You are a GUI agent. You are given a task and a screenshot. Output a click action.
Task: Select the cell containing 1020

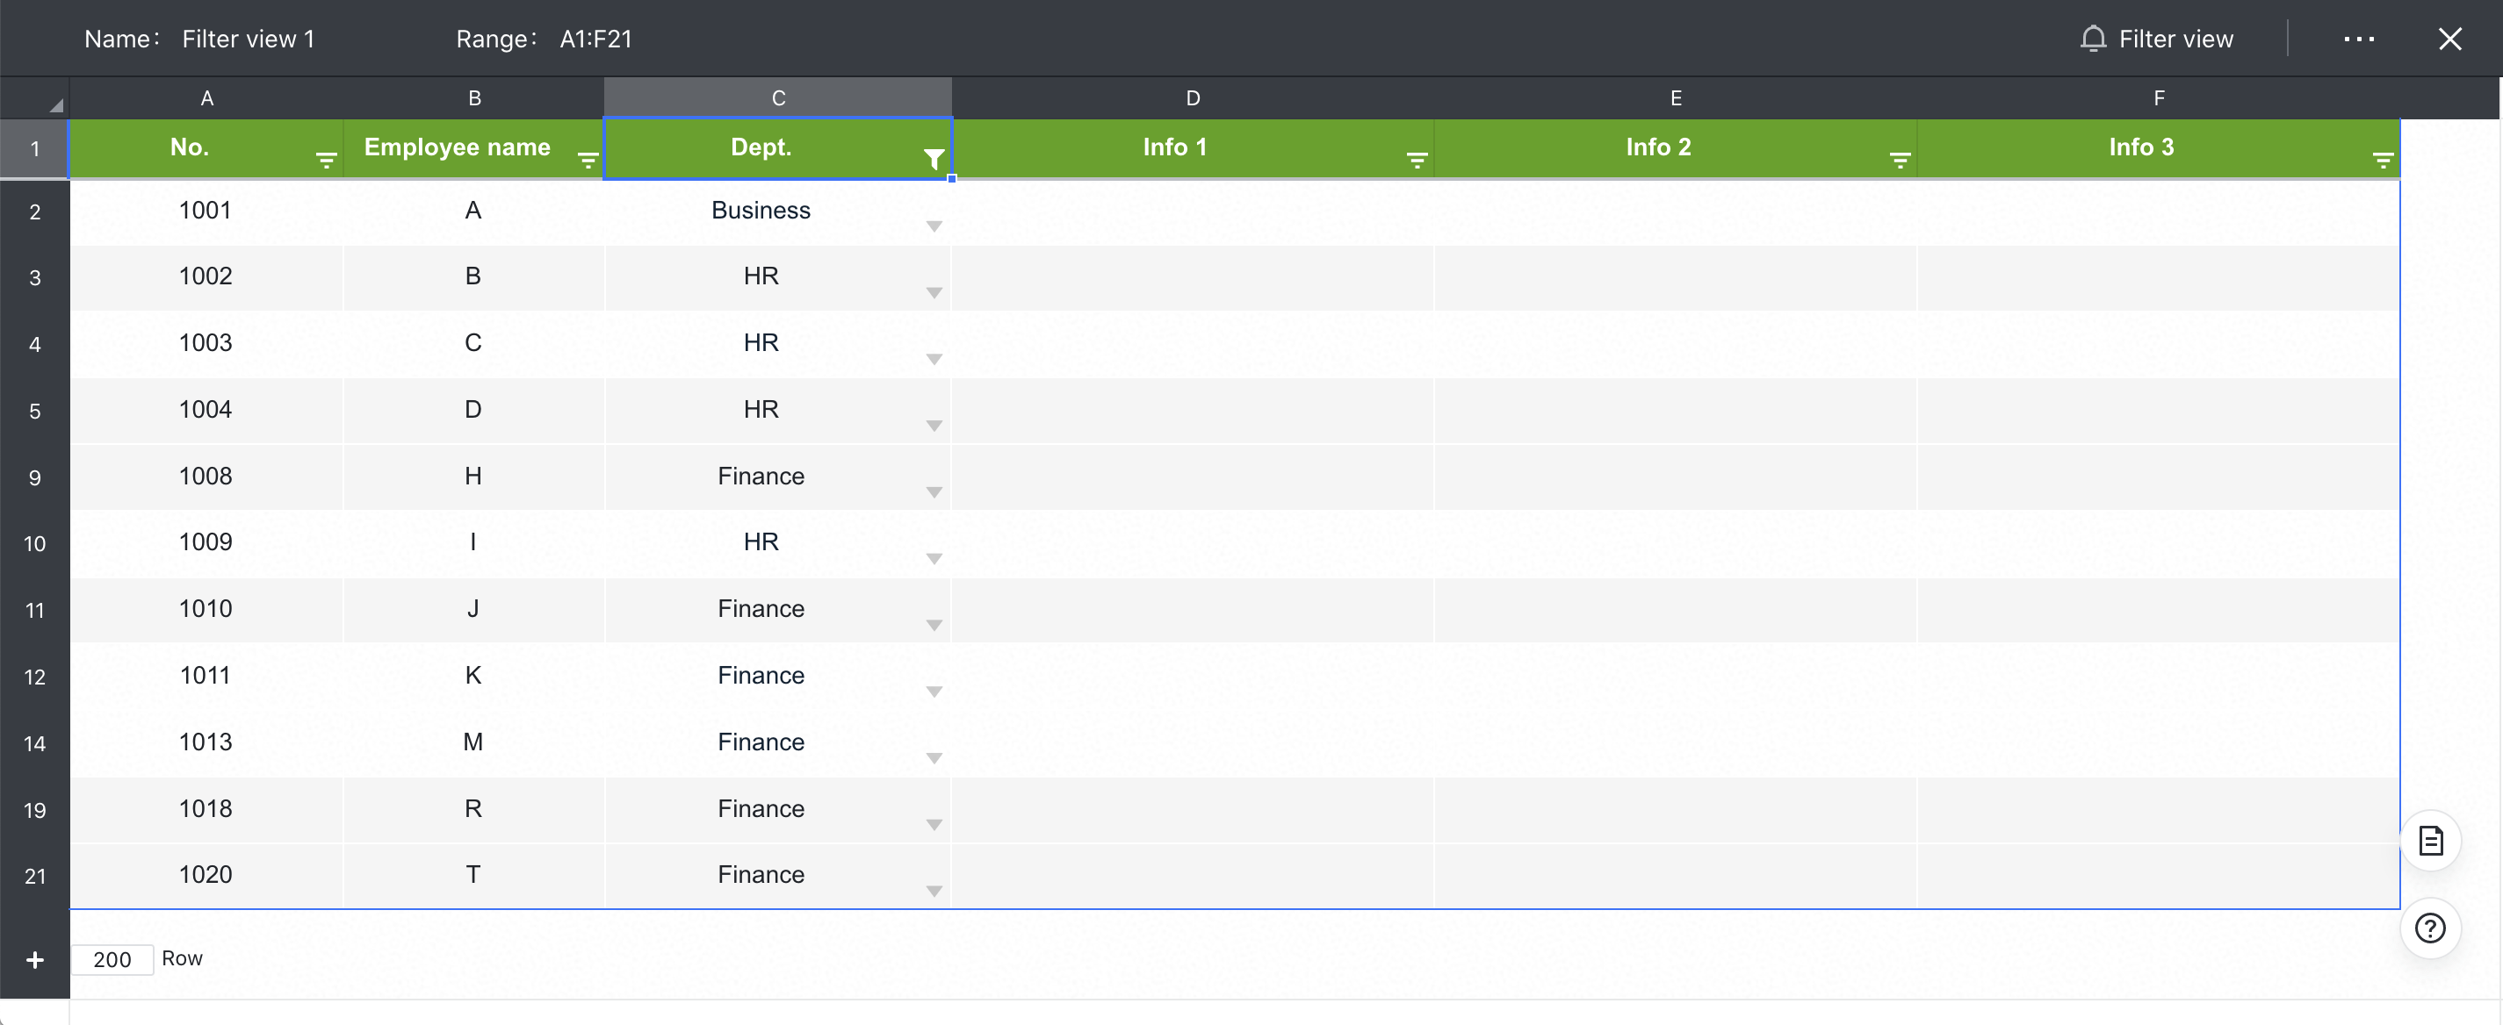point(207,876)
